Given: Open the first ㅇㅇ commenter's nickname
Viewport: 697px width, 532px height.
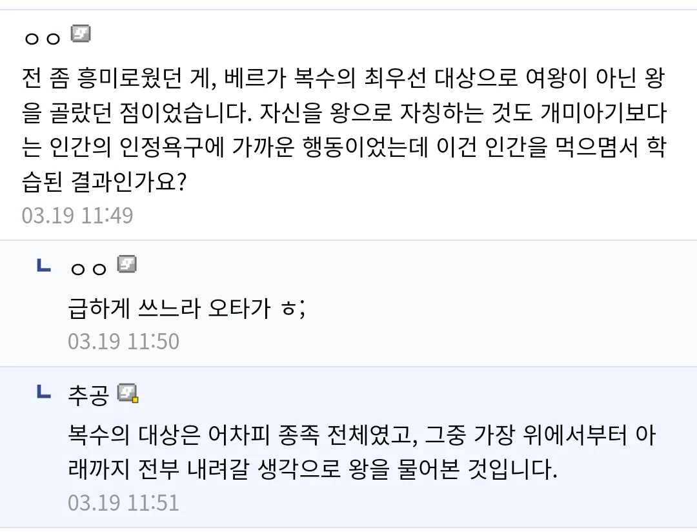Looking at the screenshot, I should coord(42,37).
